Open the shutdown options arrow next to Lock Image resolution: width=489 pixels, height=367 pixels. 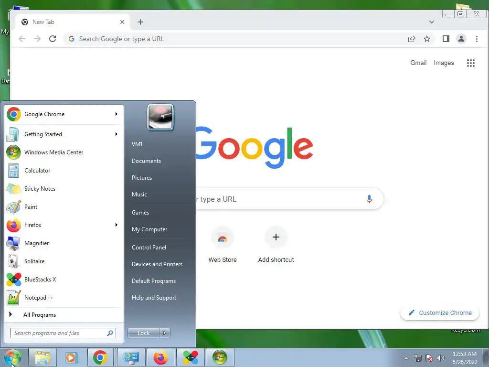pos(165,333)
